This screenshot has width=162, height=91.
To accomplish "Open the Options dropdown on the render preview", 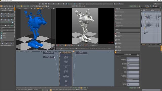I will [94, 45].
